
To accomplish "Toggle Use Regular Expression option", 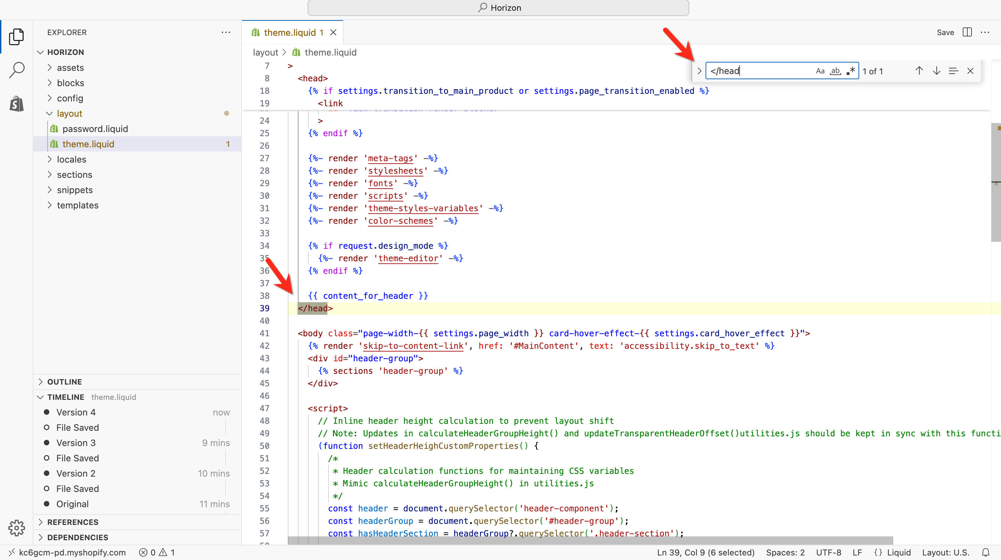I will pos(851,71).
